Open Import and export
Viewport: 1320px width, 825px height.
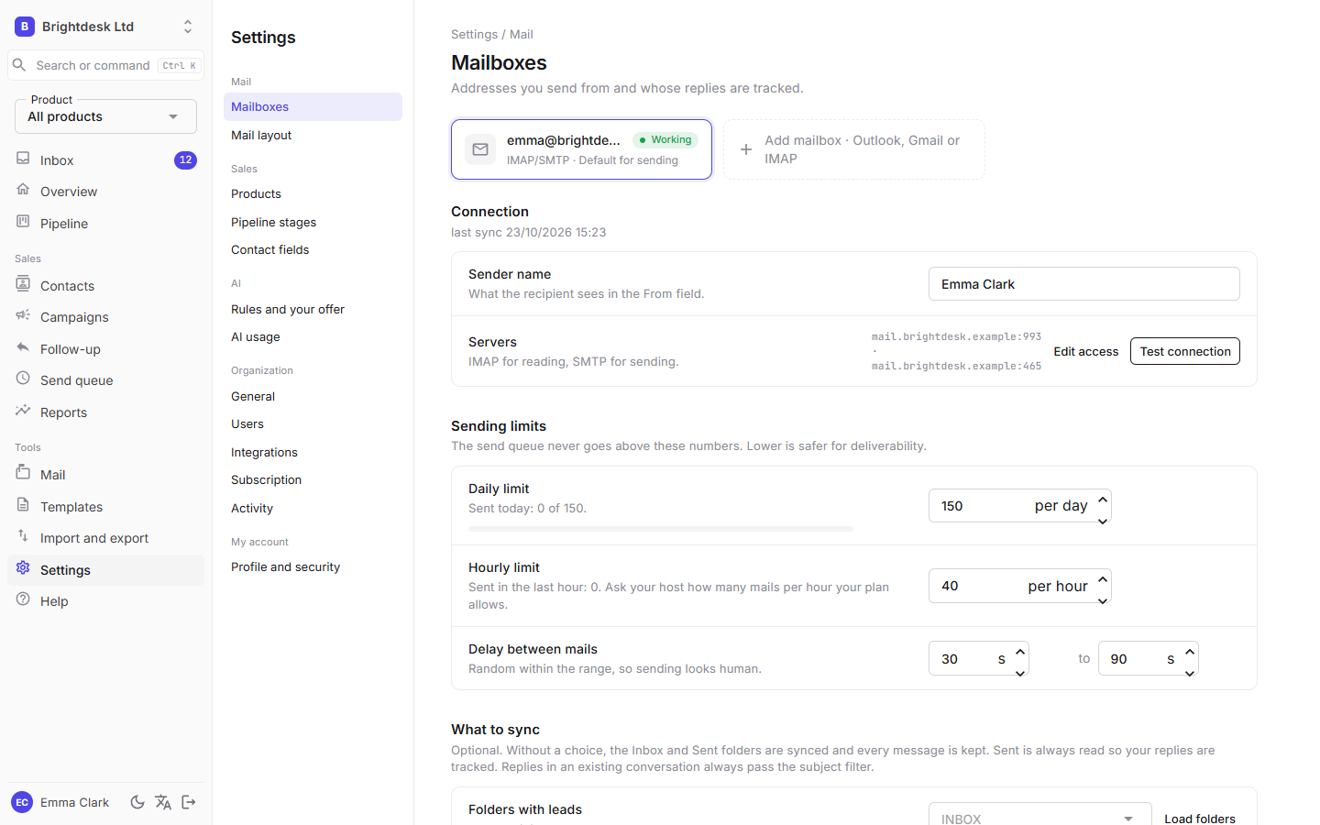pyautogui.click(x=105, y=538)
